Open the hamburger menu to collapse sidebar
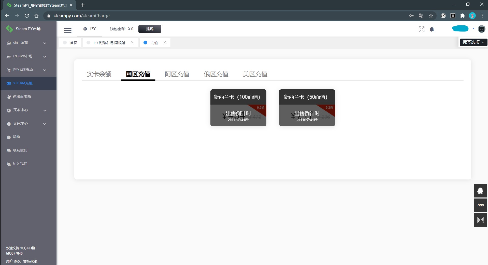This screenshot has width=488, height=265. (68, 30)
